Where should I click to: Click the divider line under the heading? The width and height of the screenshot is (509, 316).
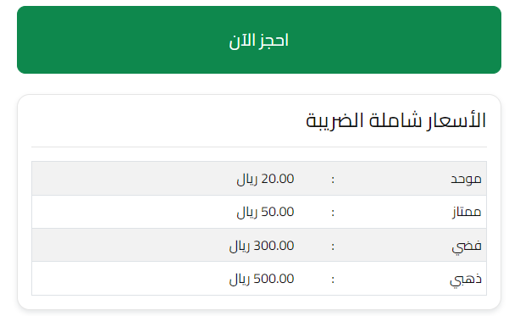point(259,147)
